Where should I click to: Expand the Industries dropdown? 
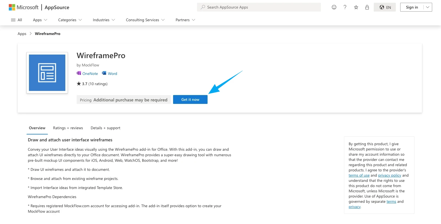coord(104,20)
